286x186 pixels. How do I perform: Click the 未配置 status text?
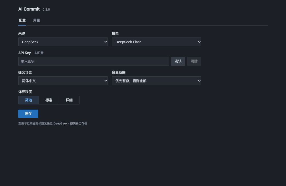pos(39,53)
